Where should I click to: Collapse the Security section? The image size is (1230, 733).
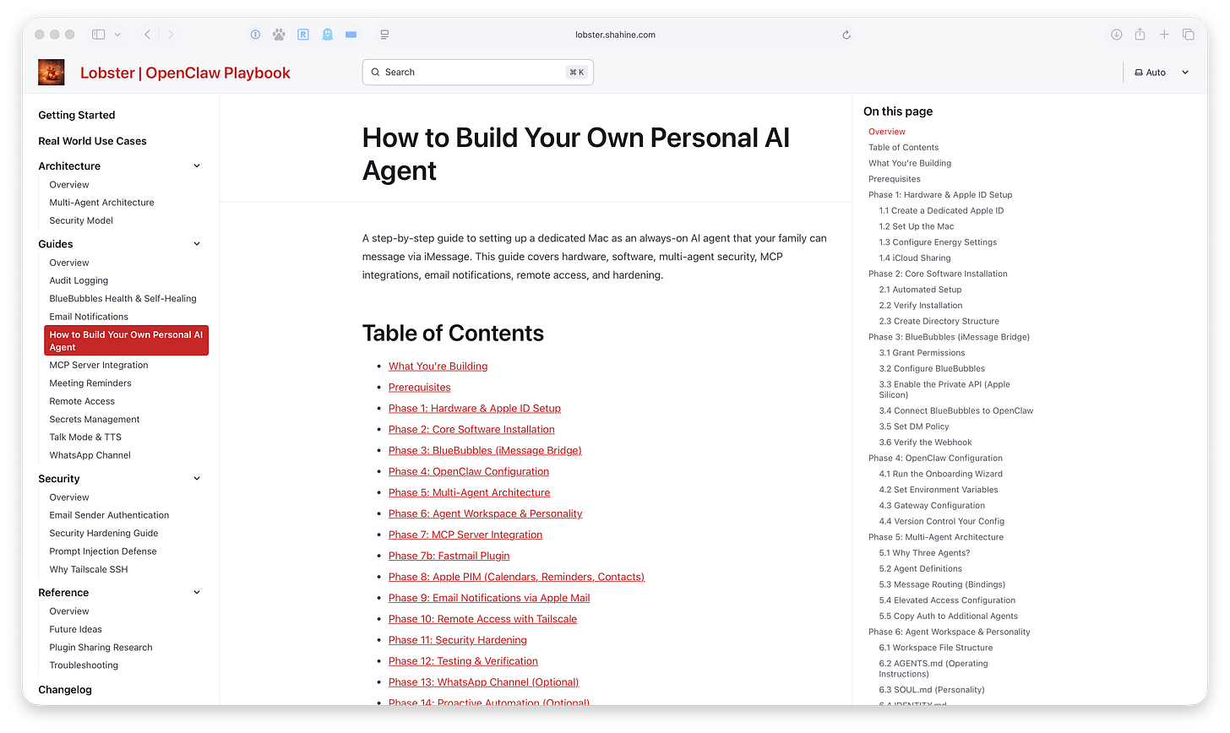click(x=197, y=479)
